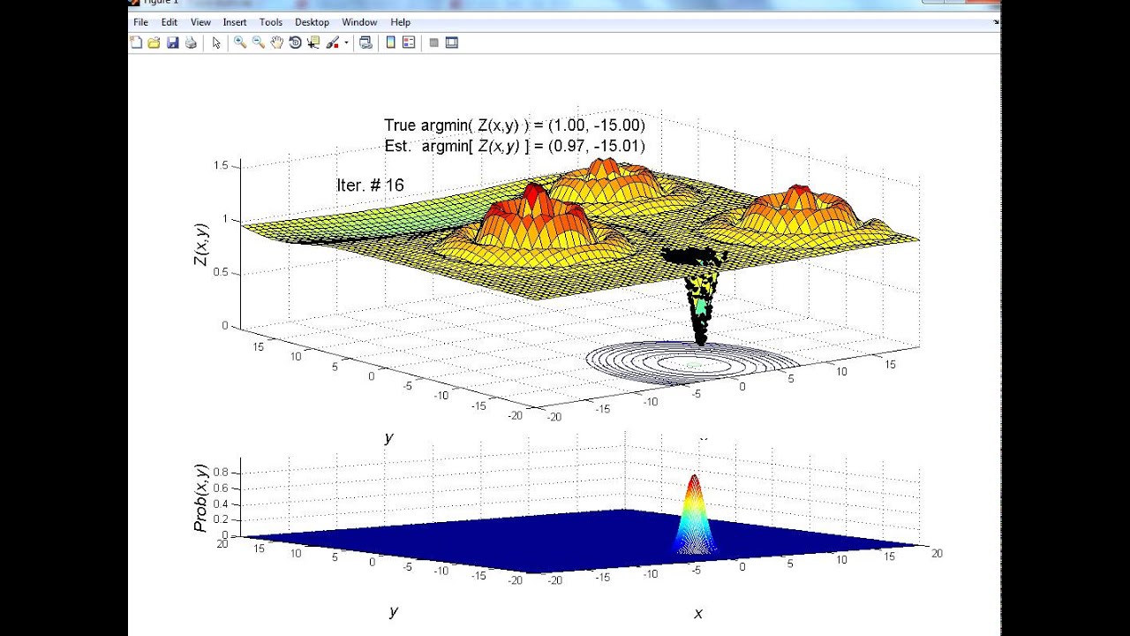Click the Link Plot toolbar icon
The image size is (1130, 636).
pos(365,42)
